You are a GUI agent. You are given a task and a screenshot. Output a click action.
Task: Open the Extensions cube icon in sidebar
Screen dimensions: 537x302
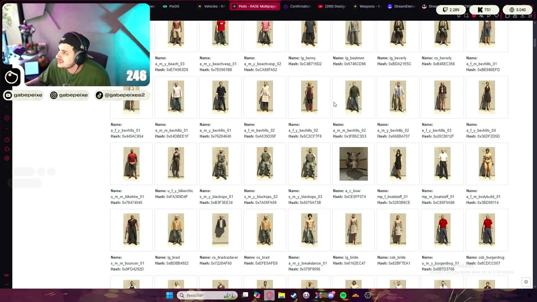(7, 149)
